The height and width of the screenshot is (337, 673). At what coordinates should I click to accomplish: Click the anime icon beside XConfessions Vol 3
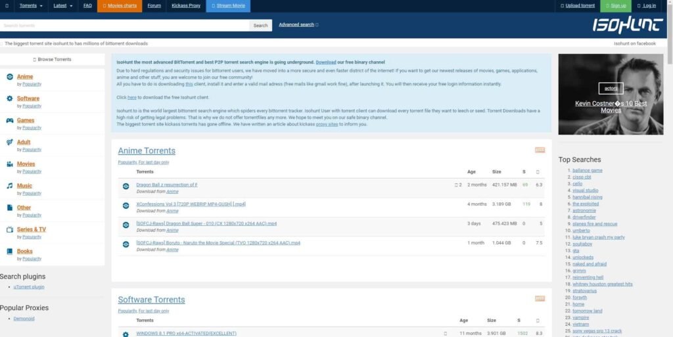(x=126, y=206)
